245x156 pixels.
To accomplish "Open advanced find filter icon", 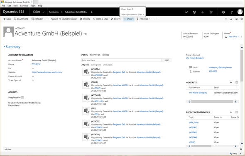I will tap(211, 12).
